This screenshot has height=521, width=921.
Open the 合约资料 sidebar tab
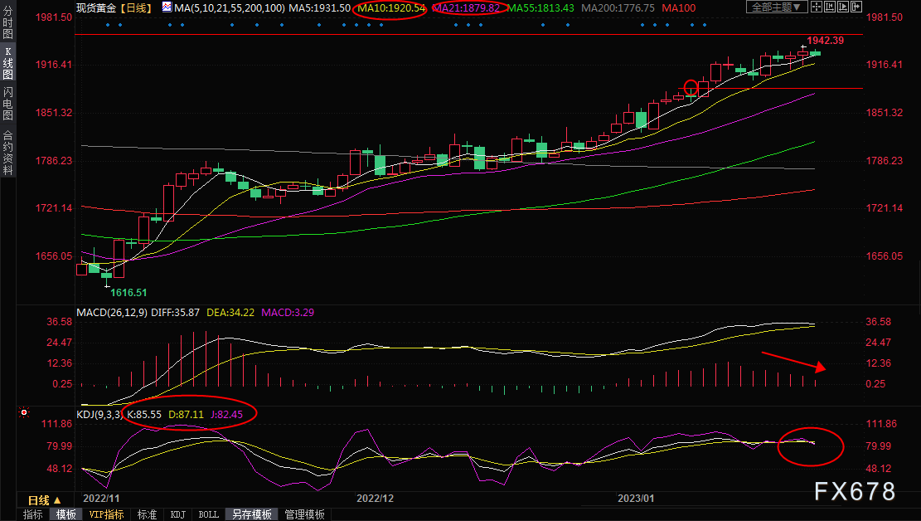7,152
